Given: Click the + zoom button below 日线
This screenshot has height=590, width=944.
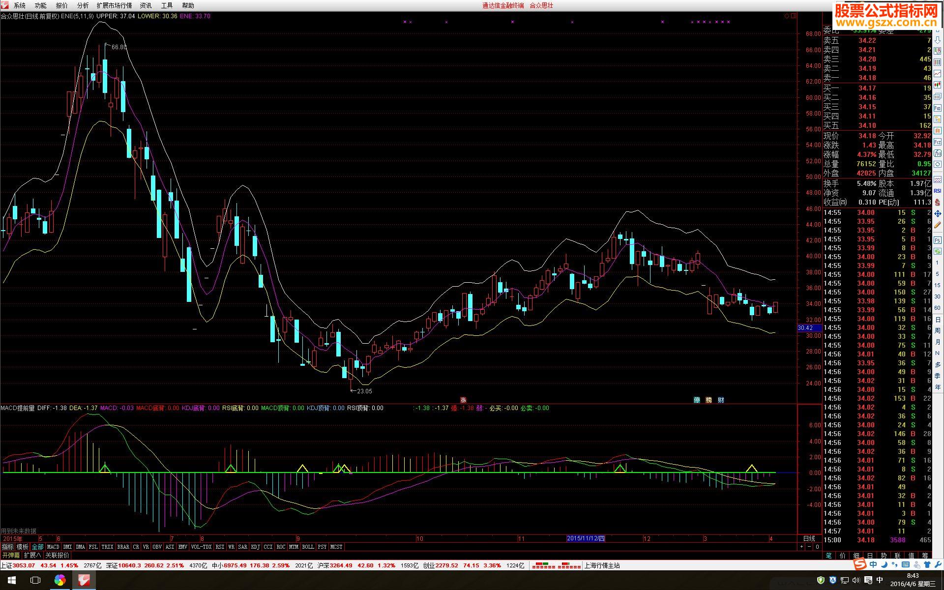Looking at the screenshot, I should click(x=801, y=547).
